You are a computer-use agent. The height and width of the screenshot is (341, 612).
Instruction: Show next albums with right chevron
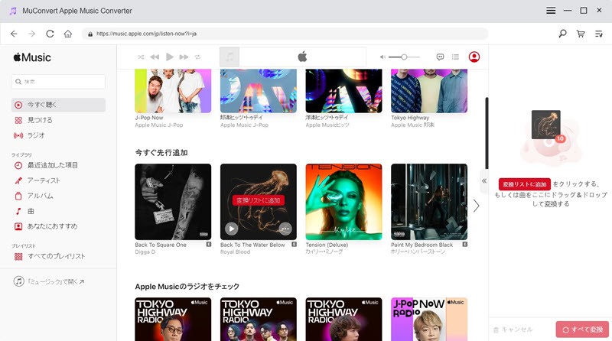coord(476,205)
